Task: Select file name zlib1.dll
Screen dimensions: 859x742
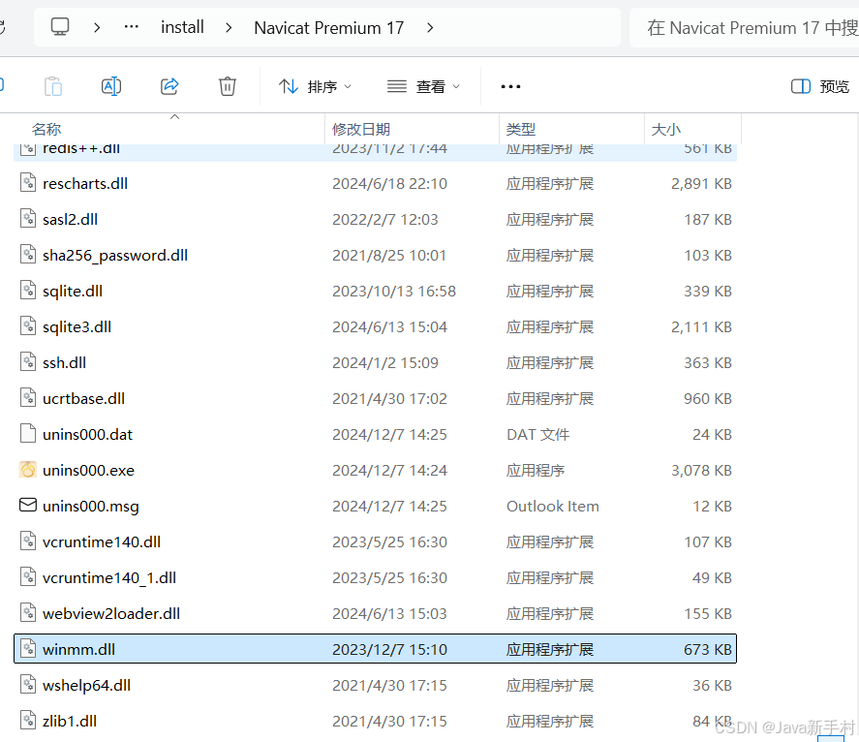Action: click(70, 722)
